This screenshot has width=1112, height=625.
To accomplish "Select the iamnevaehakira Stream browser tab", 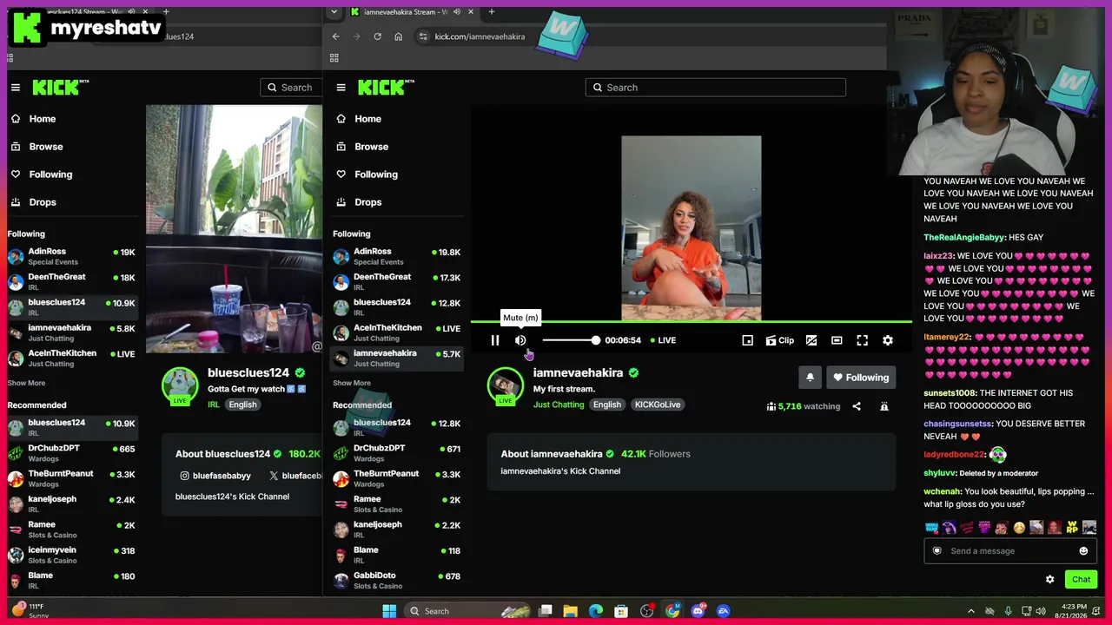I will 407,12.
